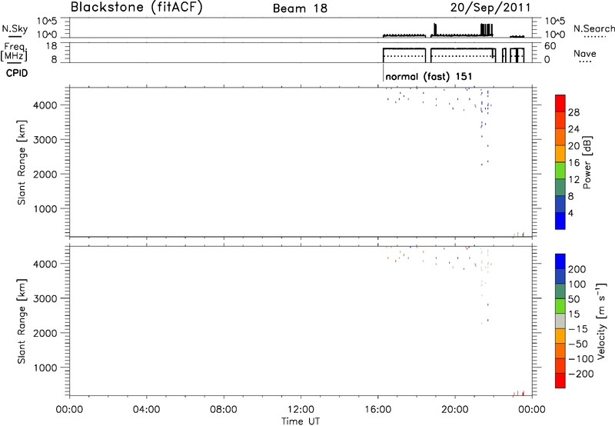Pick the yellow 16–20 dB Power swatch
Screen dimensions: 615x426
pos(560,153)
